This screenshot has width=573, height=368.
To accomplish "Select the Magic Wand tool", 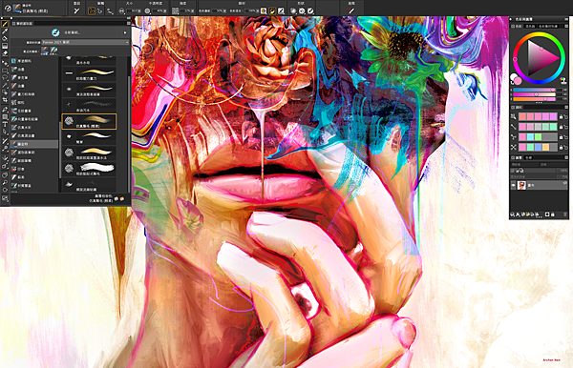I will click(x=5, y=86).
